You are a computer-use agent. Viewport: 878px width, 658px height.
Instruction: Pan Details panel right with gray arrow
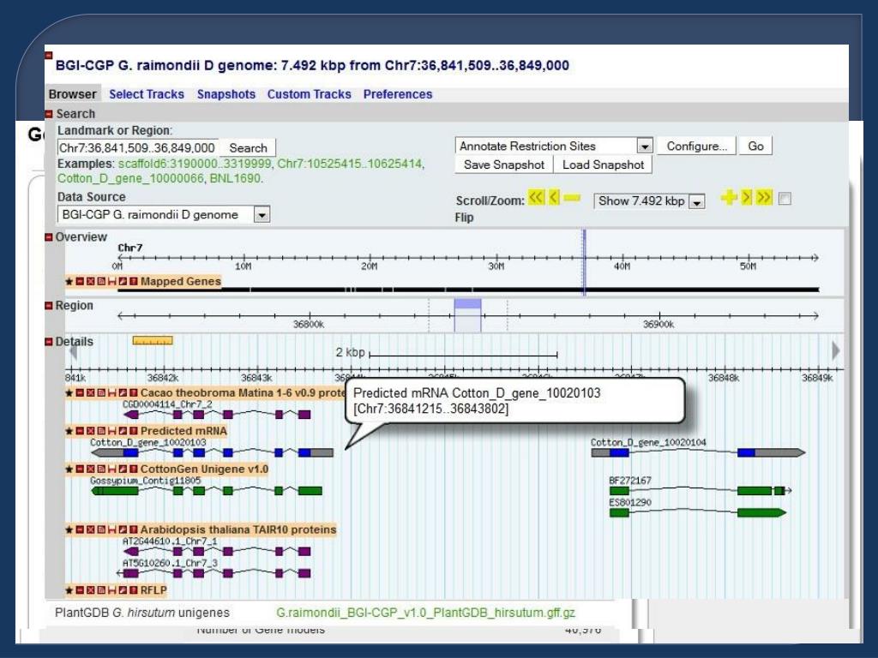pyautogui.click(x=836, y=350)
